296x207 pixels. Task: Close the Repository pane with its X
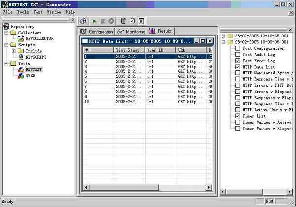(x=73, y=19)
